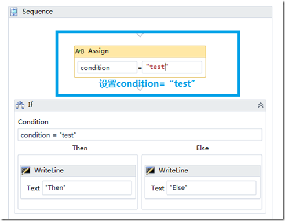Click the Else WriteLine pencil icon
This screenshot has width=285, height=221.
tap(151, 170)
